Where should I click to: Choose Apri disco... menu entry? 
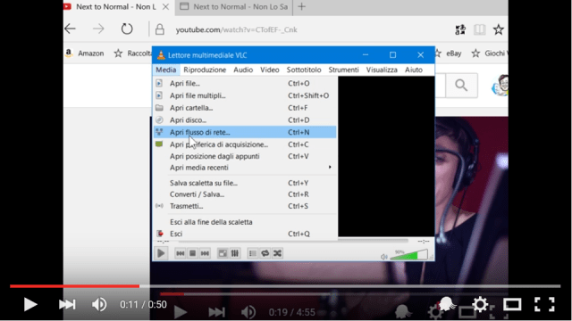point(244,120)
